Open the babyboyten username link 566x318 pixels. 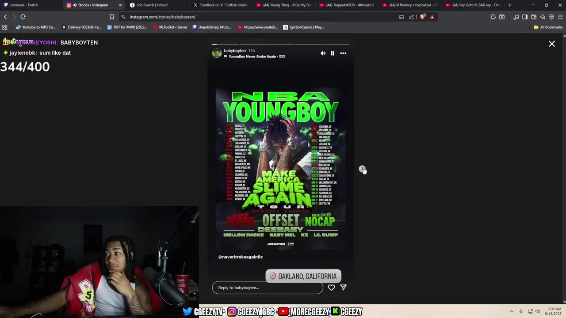235,51
